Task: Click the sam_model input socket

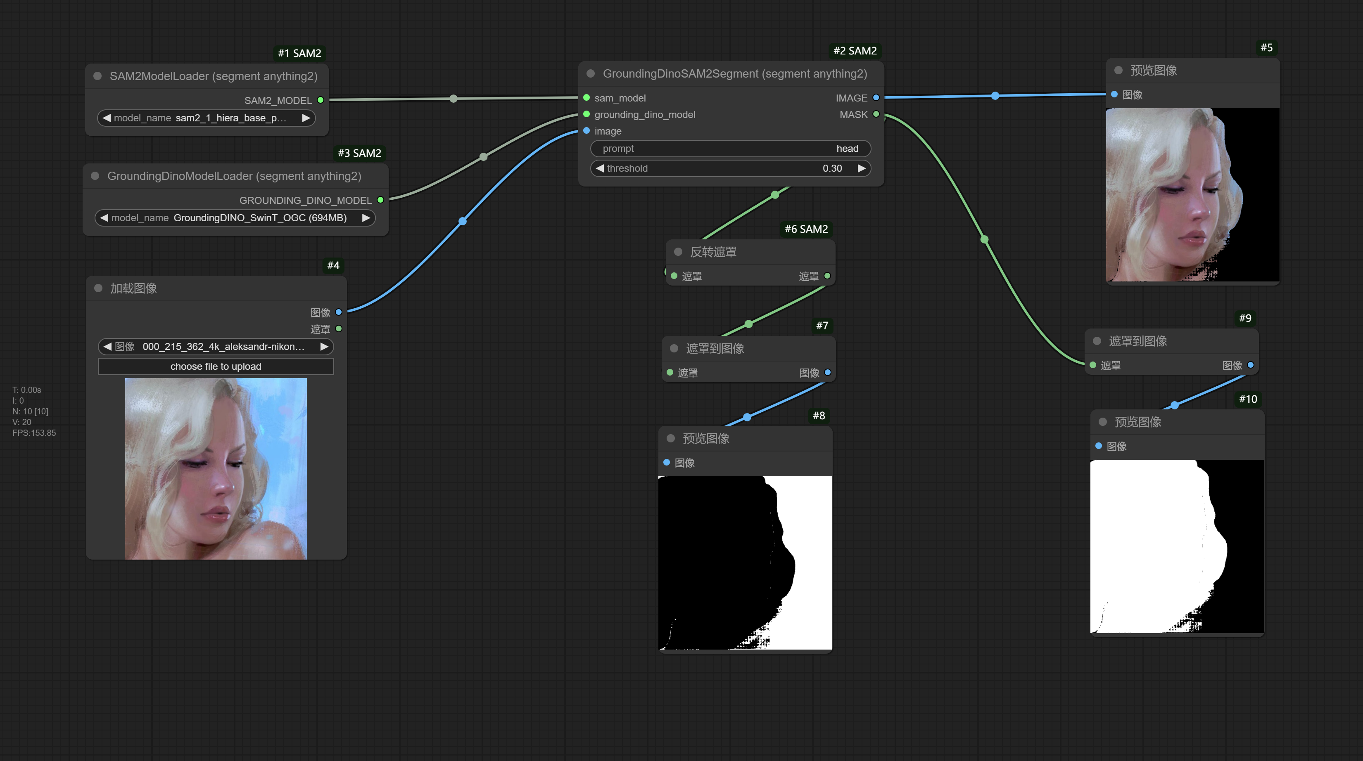Action: click(586, 98)
